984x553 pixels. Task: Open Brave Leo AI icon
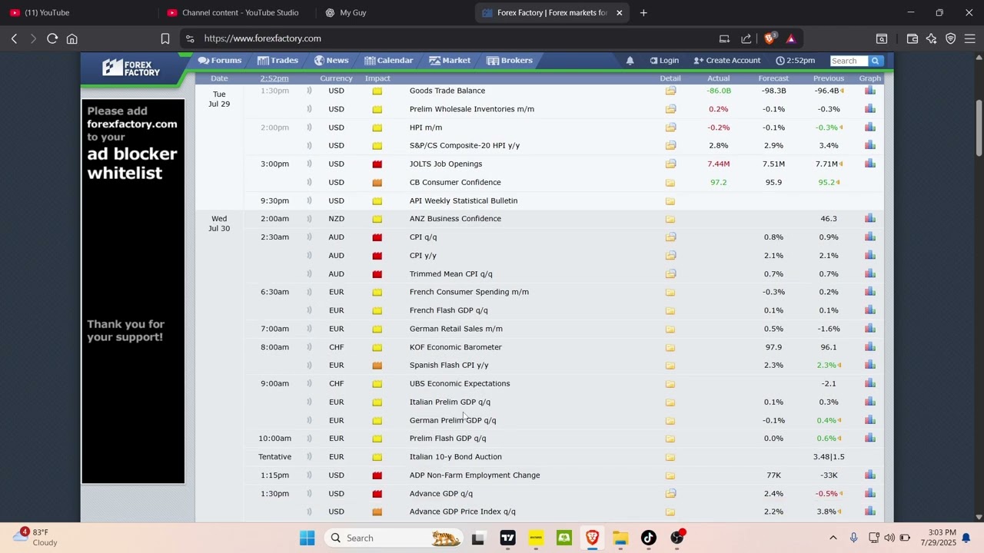point(932,38)
